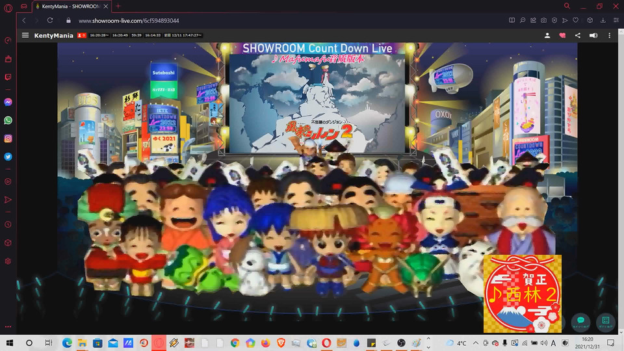Screen dimensions: 624x351
Task: Take a snapshot with camera icon
Action: 543,20
